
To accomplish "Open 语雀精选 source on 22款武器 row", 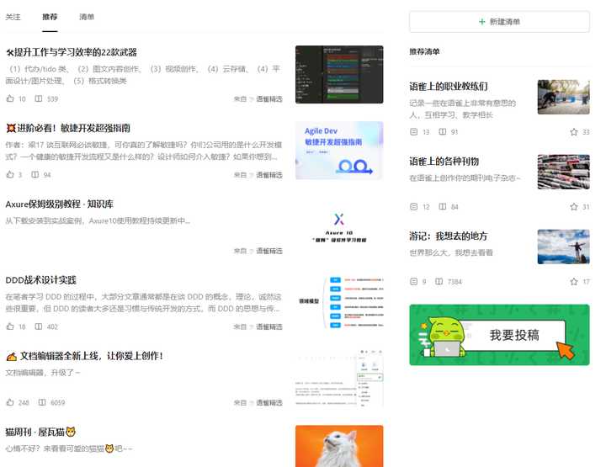I will [269, 99].
